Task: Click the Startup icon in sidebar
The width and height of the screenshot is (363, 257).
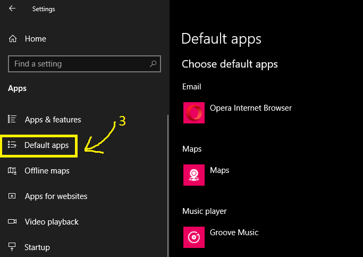Action: 12,247
